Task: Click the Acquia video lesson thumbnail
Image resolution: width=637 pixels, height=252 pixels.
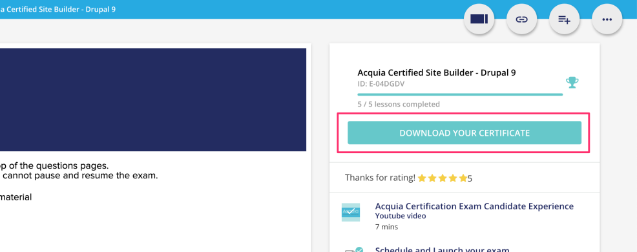Action: coord(351,212)
